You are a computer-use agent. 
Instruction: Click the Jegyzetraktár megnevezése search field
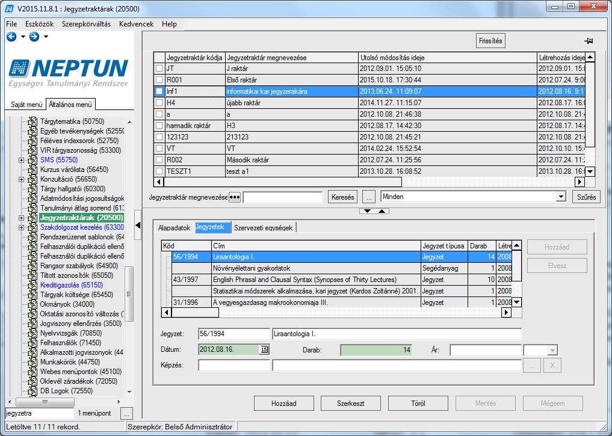click(283, 197)
